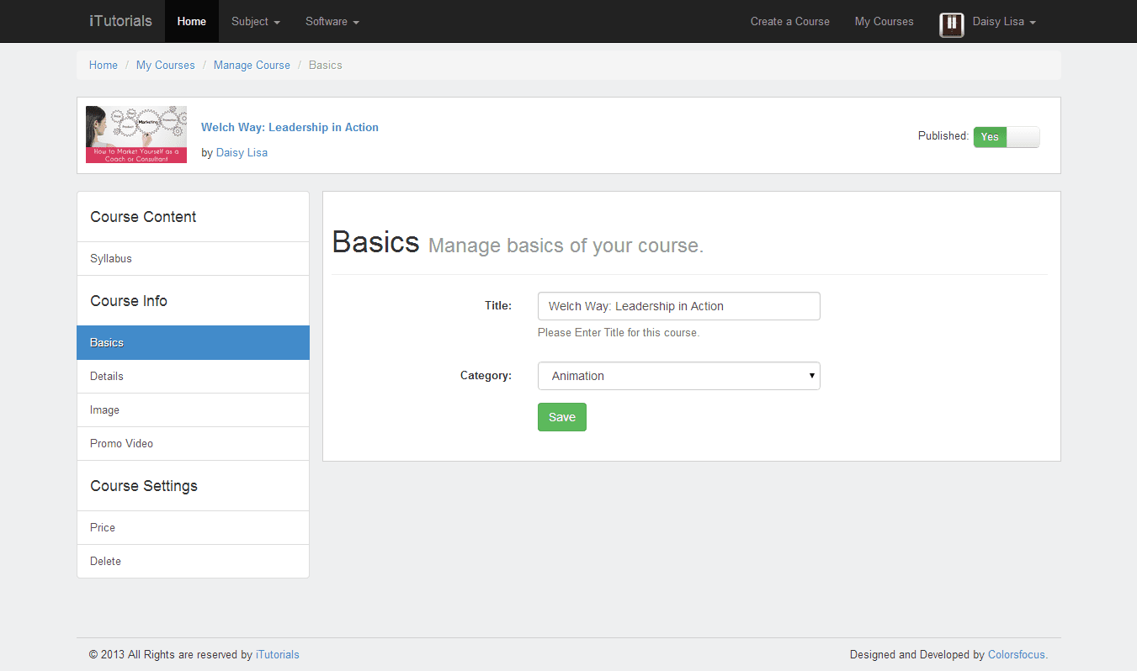Open the Home navbar item
The height and width of the screenshot is (671, 1137).
tap(192, 21)
